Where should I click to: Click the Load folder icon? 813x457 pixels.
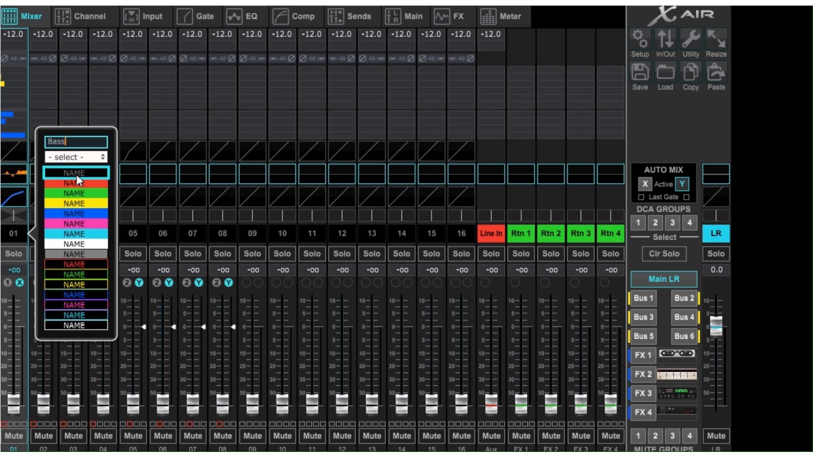click(x=666, y=72)
